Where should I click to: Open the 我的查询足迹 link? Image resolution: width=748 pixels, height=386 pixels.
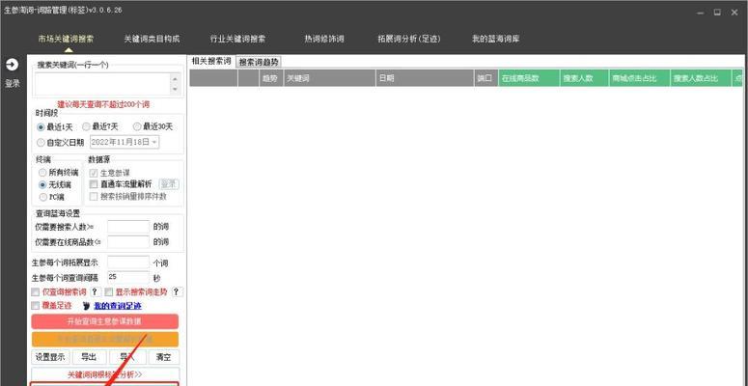[x=118, y=306]
